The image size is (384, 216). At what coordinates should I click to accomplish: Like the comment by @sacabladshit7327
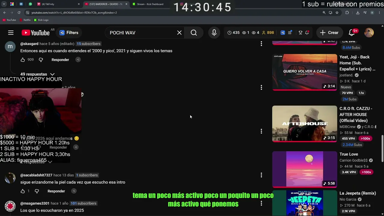point(23,191)
